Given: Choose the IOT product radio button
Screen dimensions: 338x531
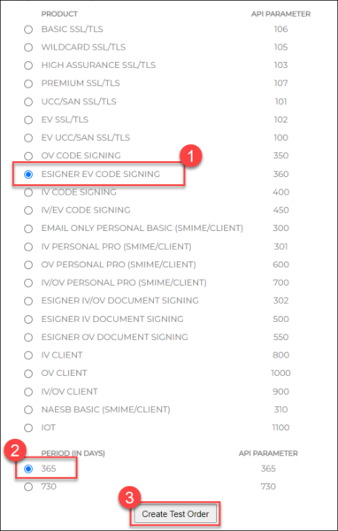Looking at the screenshot, I should pos(28,427).
